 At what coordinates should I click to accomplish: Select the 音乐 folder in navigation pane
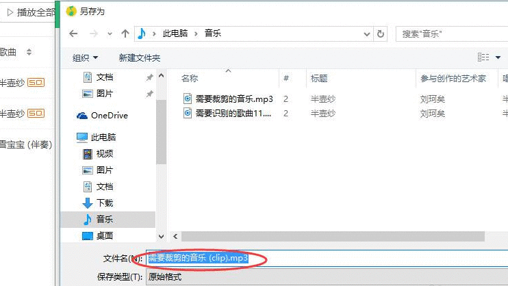[x=108, y=219]
